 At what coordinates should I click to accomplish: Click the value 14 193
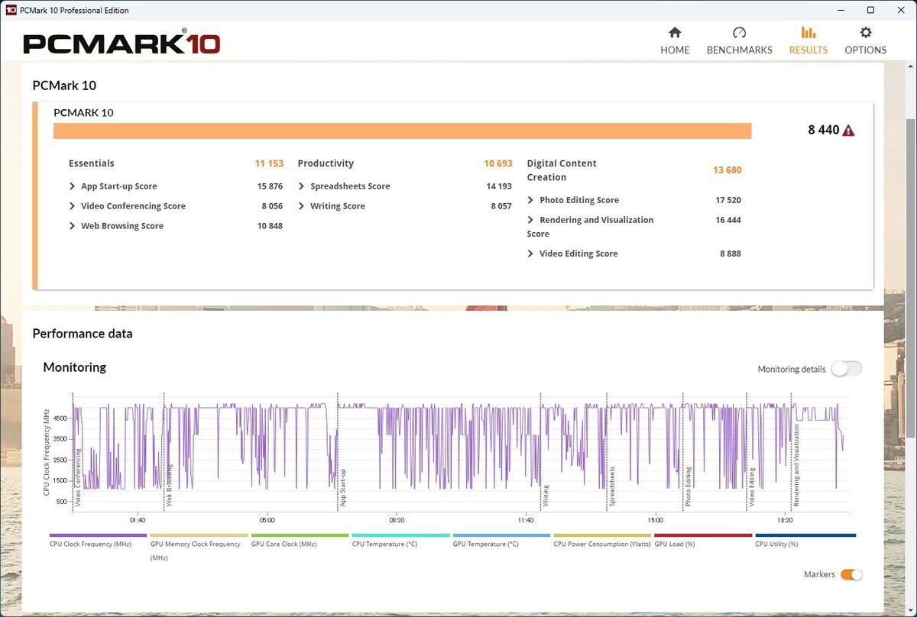pyautogui.click(x=499, y=186)
